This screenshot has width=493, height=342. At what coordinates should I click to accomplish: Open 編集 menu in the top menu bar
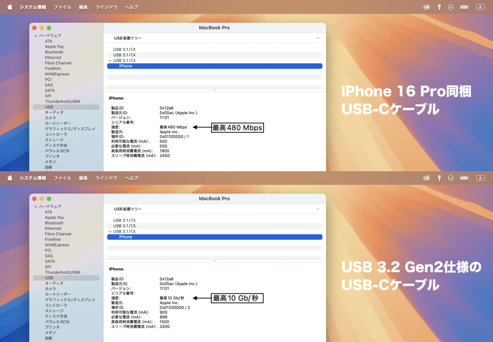pos(83,7)
